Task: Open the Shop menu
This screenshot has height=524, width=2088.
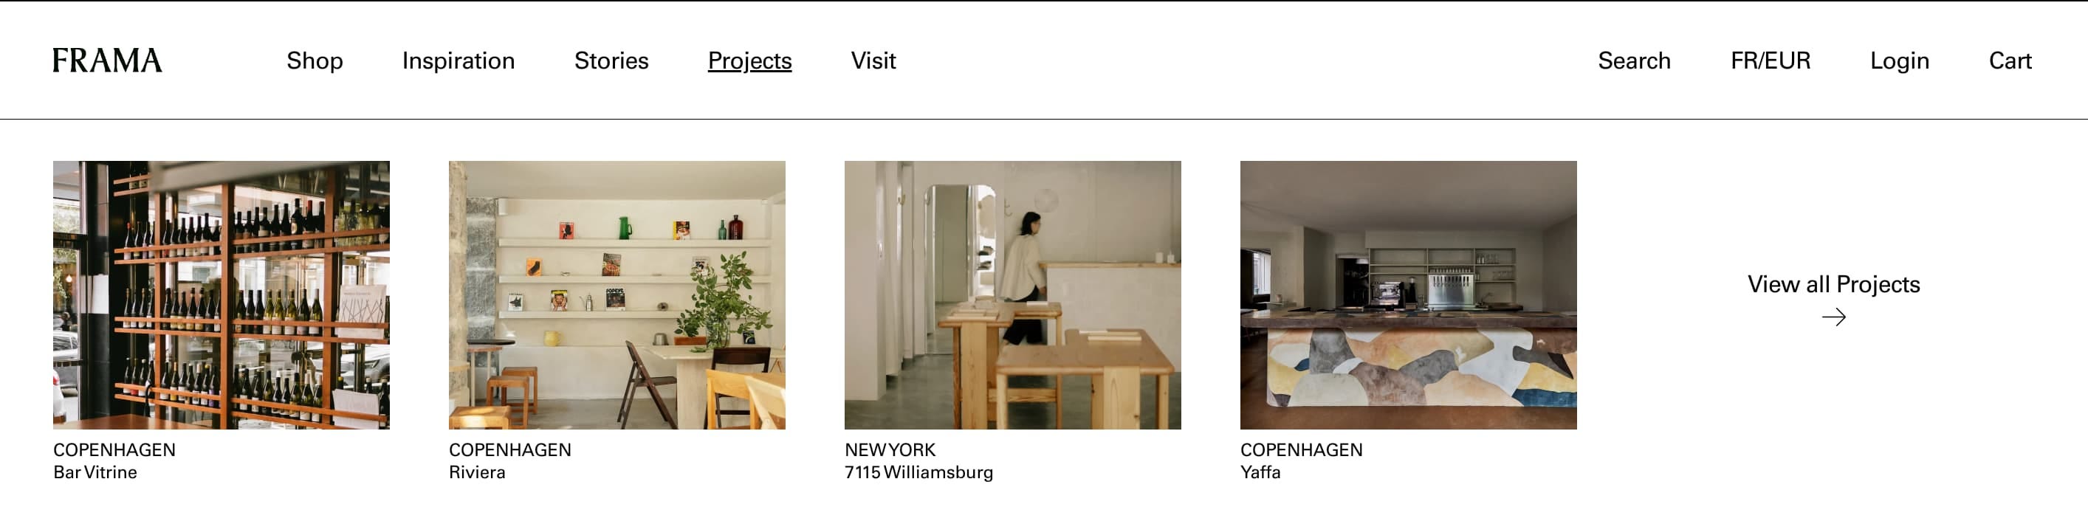Action: (x=315, y=61)
